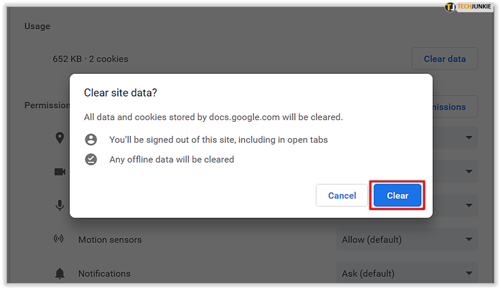This screenshot has height=290, width=501.
Task: Open the Motion sensors Allow (default) dropdown
Action: 407,240
